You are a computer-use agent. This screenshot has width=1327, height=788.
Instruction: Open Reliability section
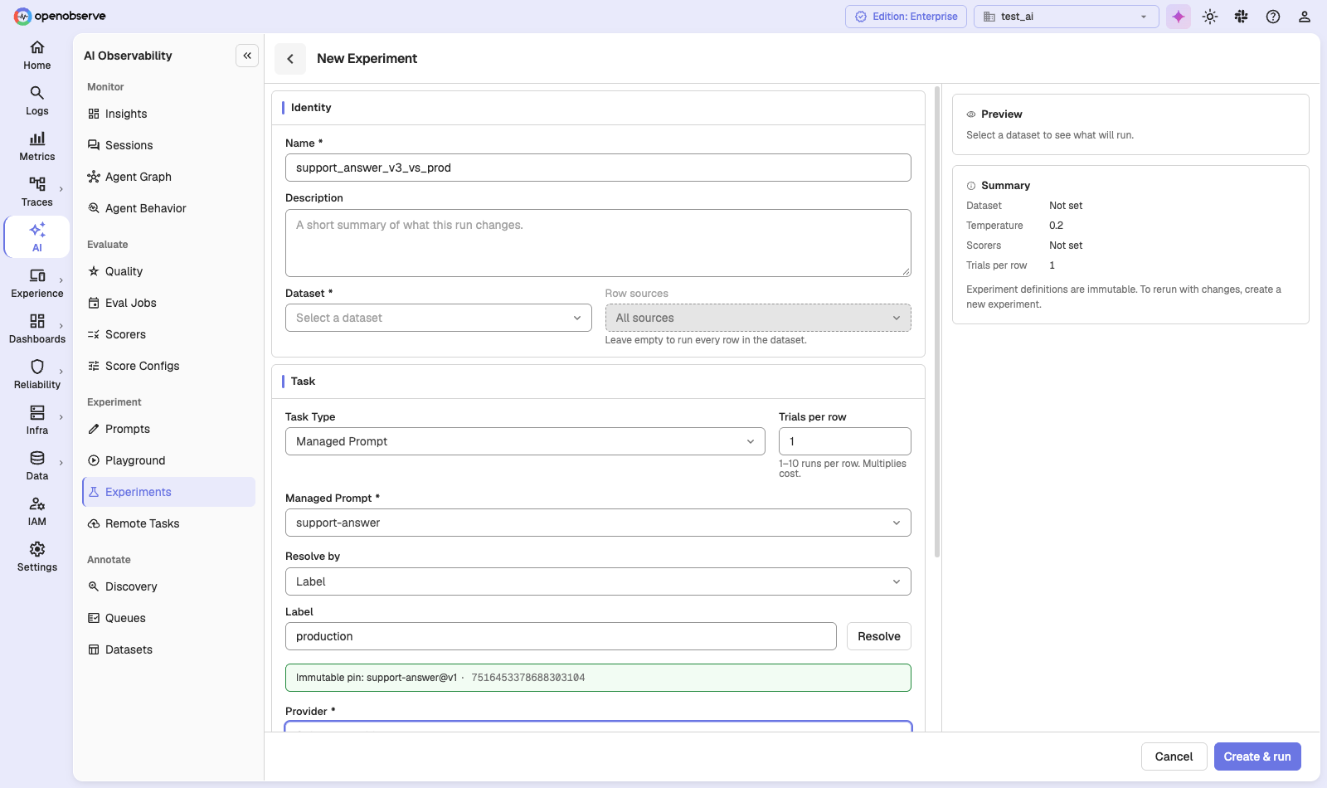(x=36, y=375)
